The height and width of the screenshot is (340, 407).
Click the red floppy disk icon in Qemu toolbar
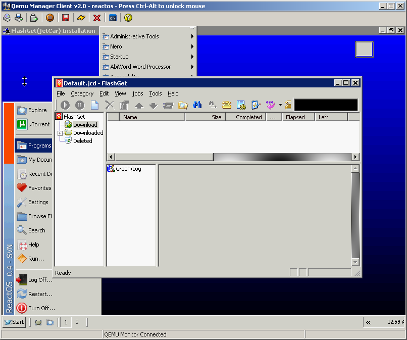tap(65, 18)
